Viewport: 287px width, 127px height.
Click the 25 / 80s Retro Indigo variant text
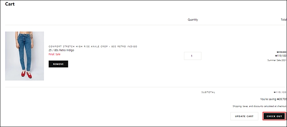(x=61, y=50)
